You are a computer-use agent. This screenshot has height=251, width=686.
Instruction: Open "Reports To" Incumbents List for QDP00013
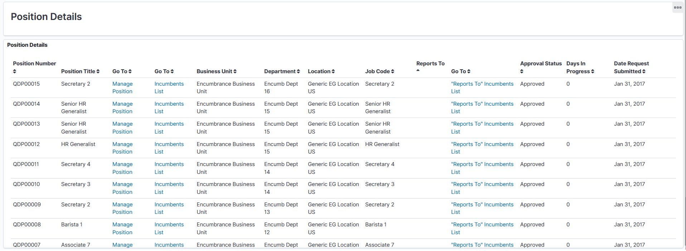pyautogui.click(x=482, y=128)
